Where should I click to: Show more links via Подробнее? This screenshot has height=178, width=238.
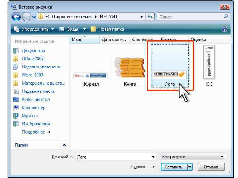[36, 132]
